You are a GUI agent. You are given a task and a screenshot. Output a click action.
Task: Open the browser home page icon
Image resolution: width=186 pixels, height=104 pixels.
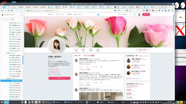click(12, 10)
